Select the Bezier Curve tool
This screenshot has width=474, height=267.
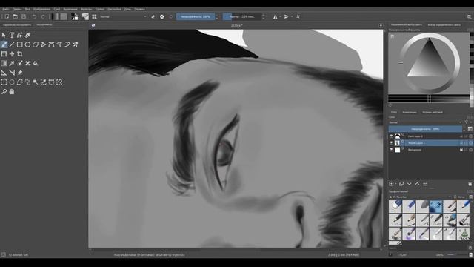[x=51, y=44]
